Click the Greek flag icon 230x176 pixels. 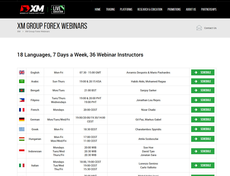click(x=22, y=129)
